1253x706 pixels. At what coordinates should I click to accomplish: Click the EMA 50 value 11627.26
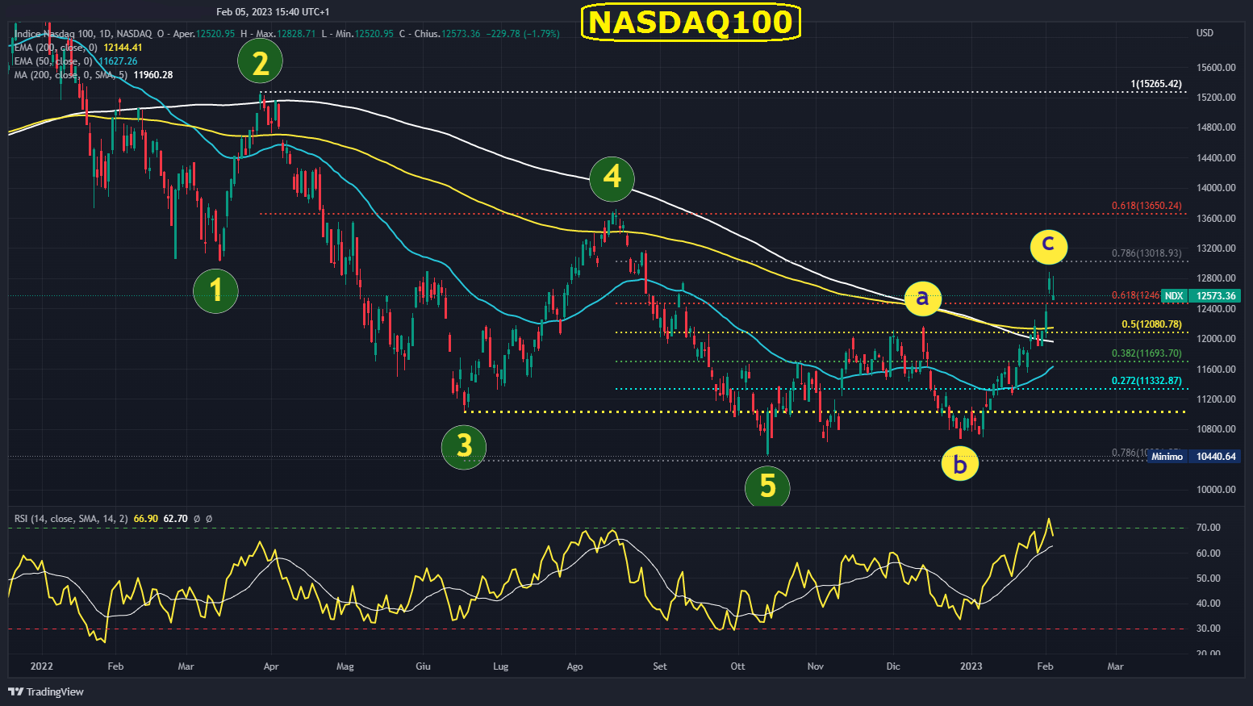click(118, 61)
